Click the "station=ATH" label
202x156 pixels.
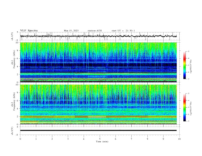pyautogui.click(x=95, y=31)
